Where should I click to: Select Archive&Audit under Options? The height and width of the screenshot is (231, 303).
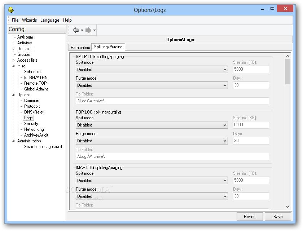(36, 135)
